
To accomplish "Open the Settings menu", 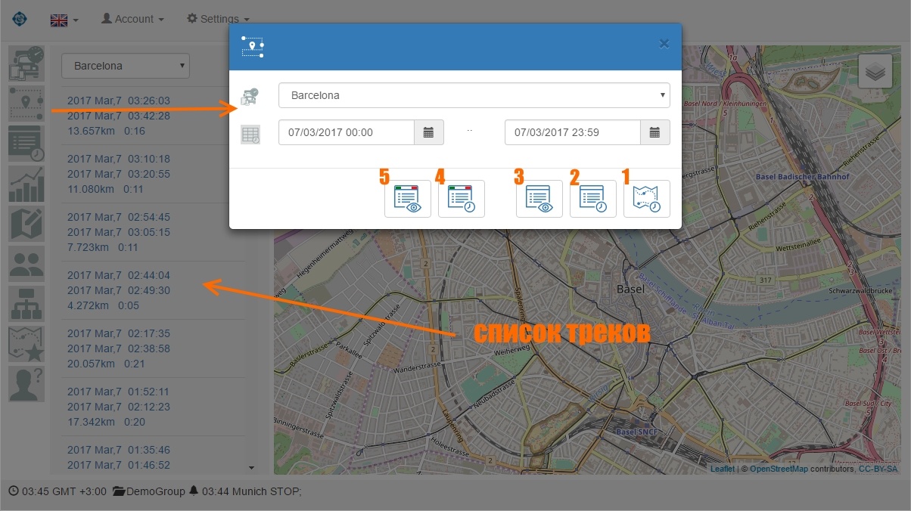I will tap(217, 19).
